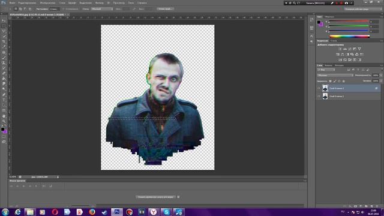384x216 pixels.
Task: Toggle lock transparent pixels in Layers panel
Action: tap(330, 81)
